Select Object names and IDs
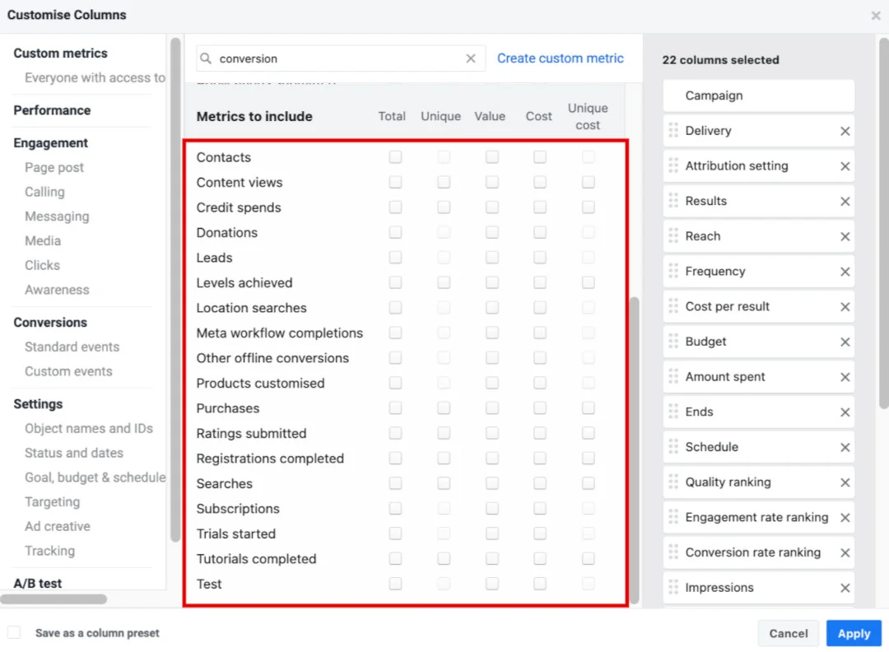This screenshot has height=652, width=889. (89, 429)
